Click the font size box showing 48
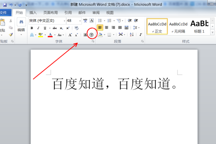Viewport: 216px width, 144px height. [72, 21]
